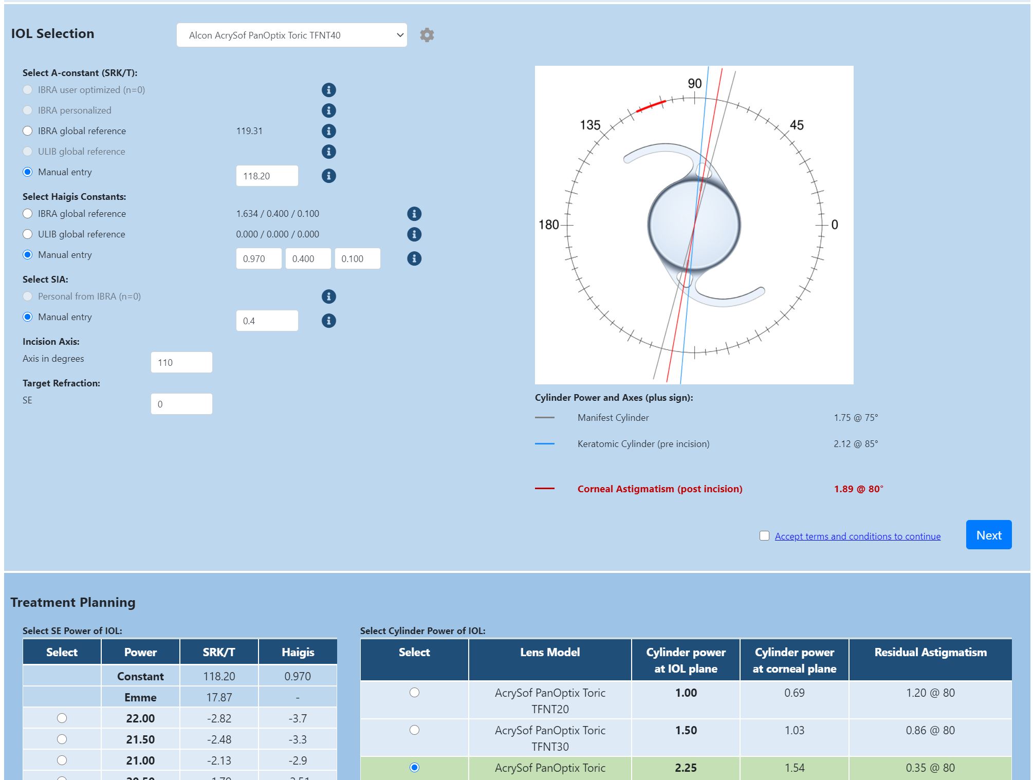
Task: Show info for Personal from IBRA SIA
Action: (x=329, y=296)
